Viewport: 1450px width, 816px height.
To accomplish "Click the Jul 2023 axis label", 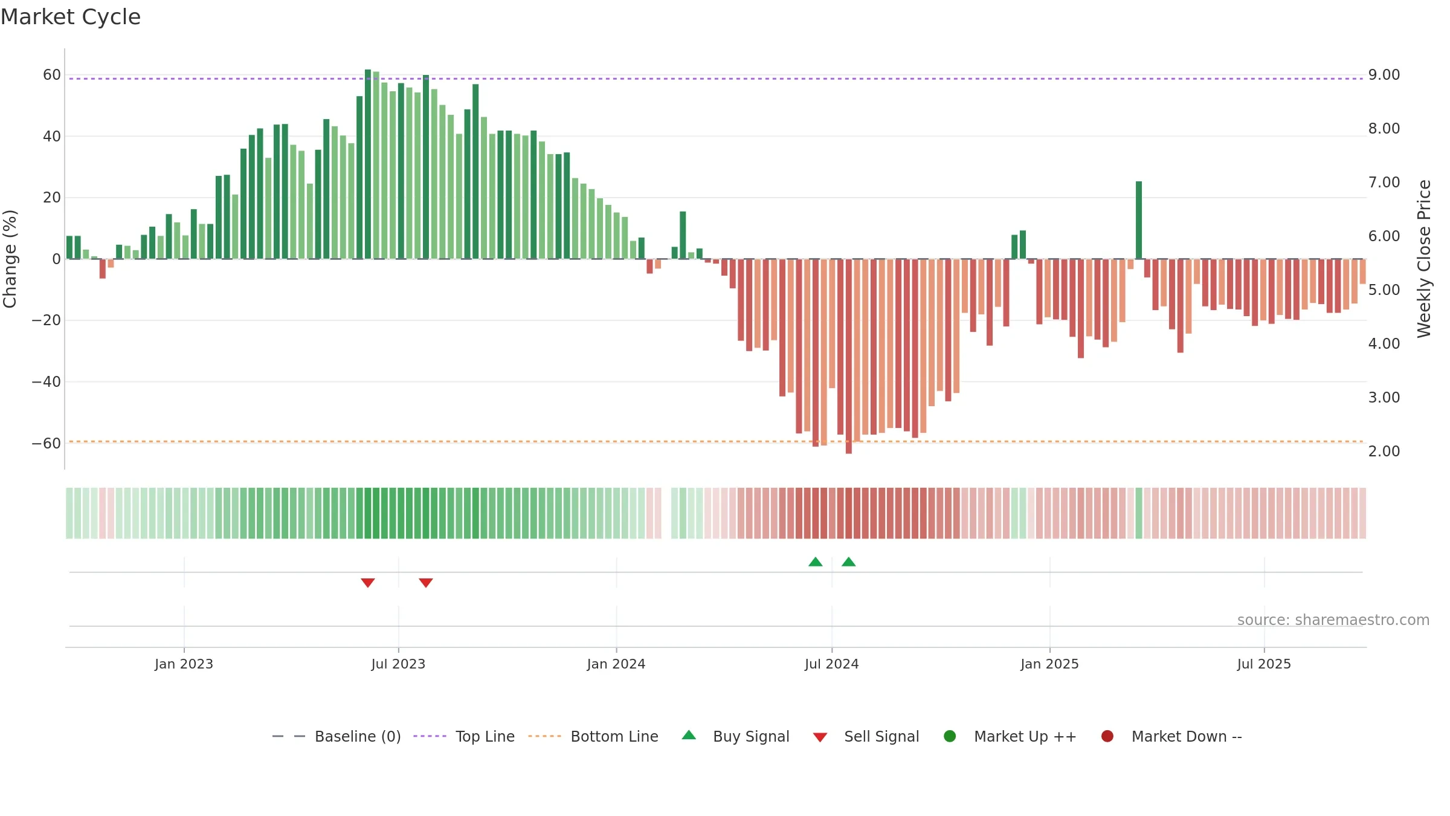I will [398, 664].
